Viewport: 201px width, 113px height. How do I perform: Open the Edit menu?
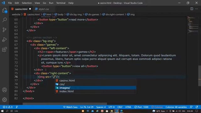point(17,3)
